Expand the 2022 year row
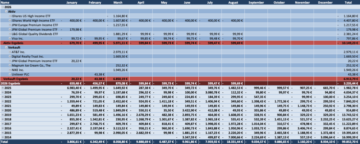Image resolution: width=360 pixels, height=144 pixels. pyautogui.click(x=2, y=101)
